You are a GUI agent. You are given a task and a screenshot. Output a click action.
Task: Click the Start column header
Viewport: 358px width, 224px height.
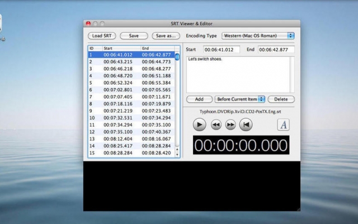[121, 49]
